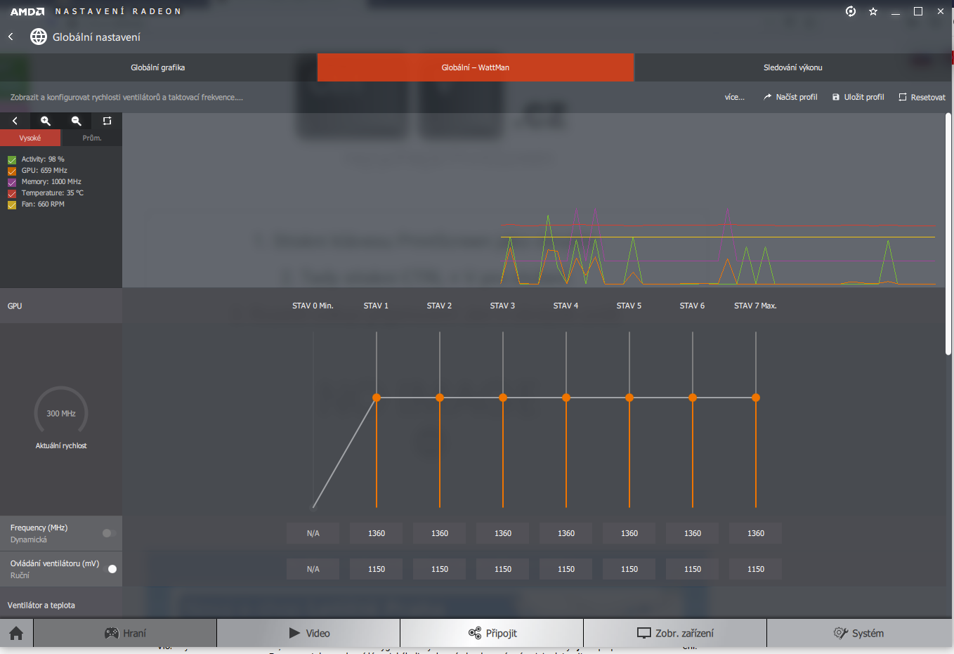Click the STAV 4 voltage field 1150
Screen dimensions: 954x654
pos(566,569)
